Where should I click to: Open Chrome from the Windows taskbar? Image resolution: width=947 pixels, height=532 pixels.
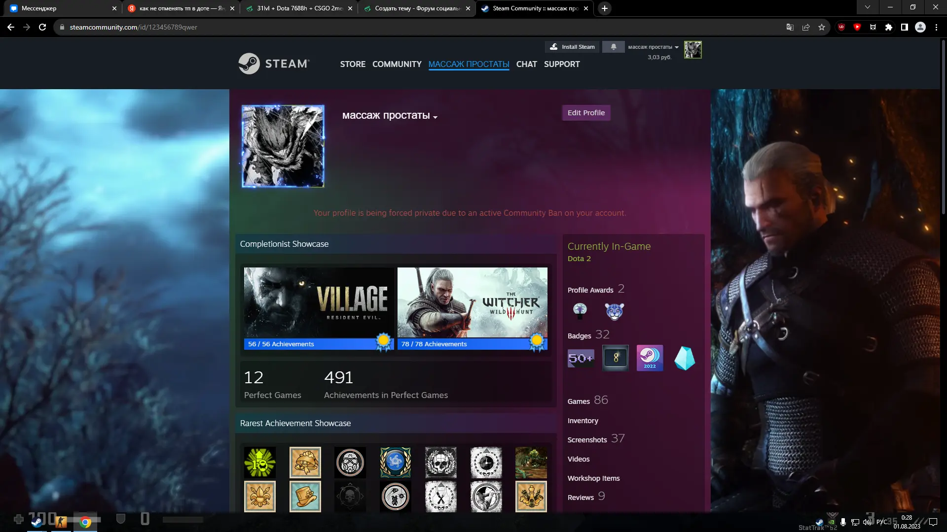pyautogui.click(x=85, y=522)
